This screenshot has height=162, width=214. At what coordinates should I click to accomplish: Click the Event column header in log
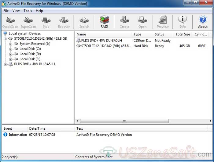pyautogui.click(x=15, y=128)
